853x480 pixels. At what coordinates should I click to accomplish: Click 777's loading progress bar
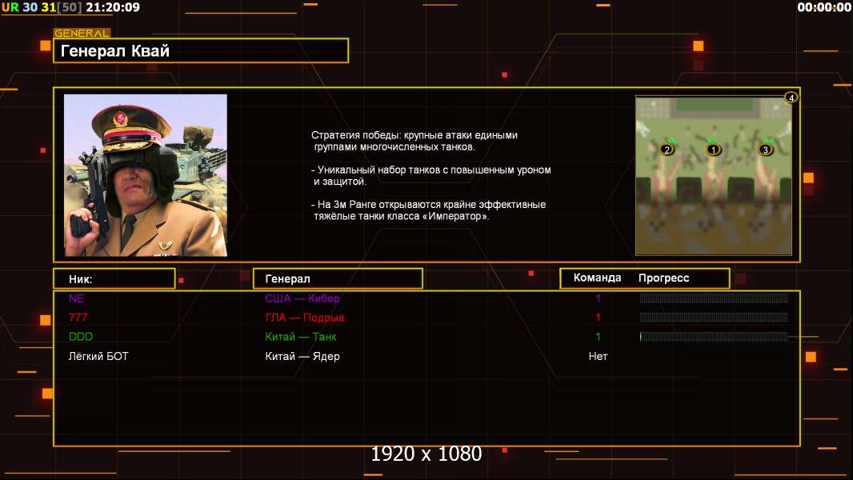pos(714,318)
